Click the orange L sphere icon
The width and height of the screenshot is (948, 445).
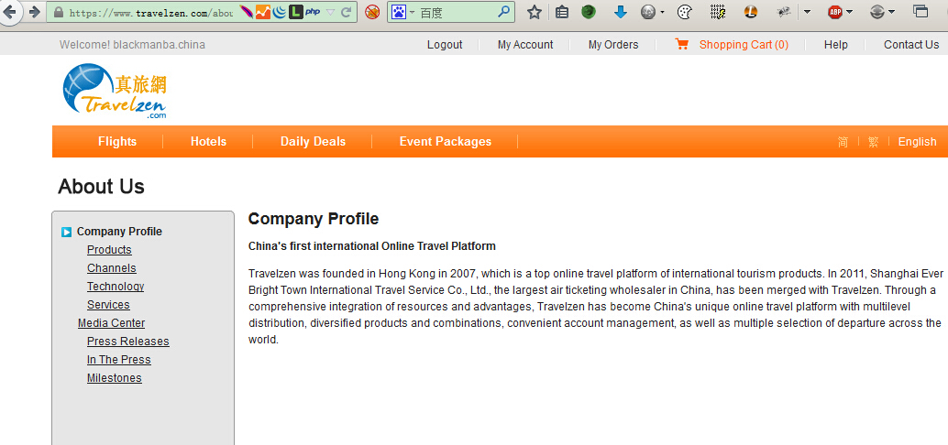[x=750, y=12]
